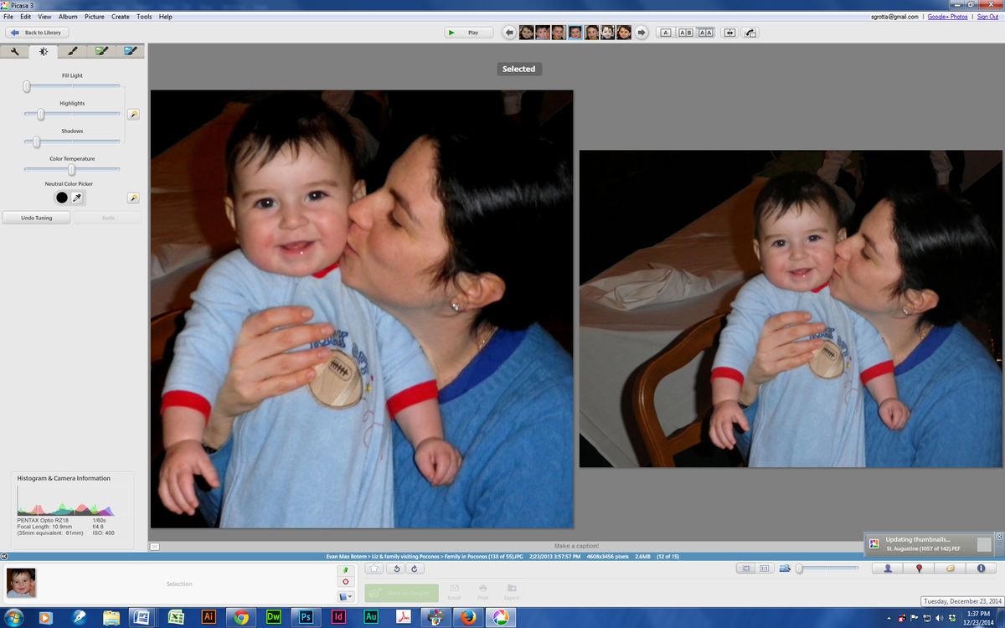This screenshot has height=628, width=1005.
Task: Open the Picture menu
Action: 94,16
